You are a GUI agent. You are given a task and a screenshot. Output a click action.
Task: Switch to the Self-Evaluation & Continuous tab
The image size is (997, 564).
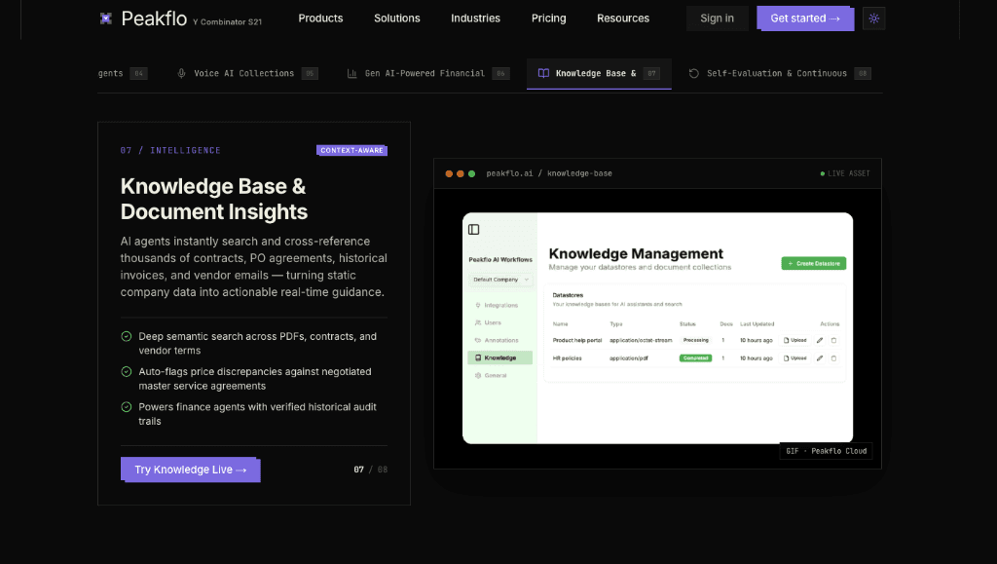tap(779, 74)
